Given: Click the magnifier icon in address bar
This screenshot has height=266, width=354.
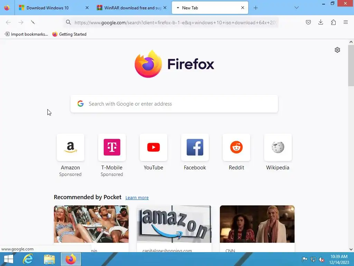Looking at the screenshot, I should 68,22.
